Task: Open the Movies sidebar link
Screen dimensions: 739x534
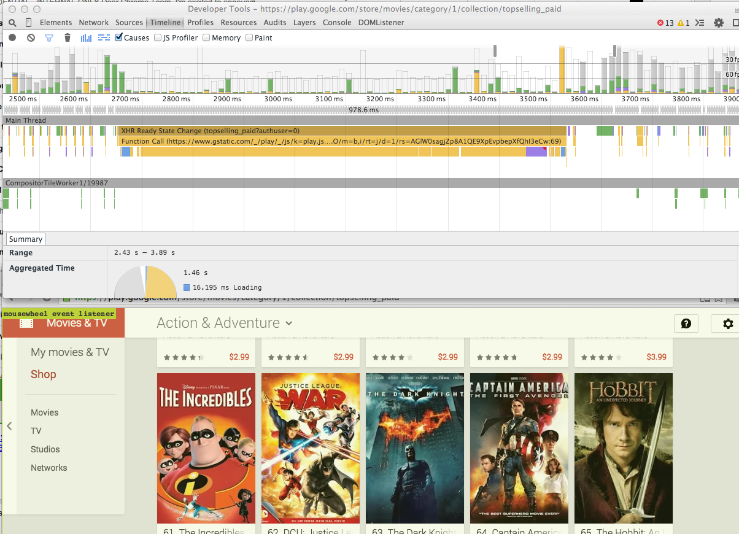Action: (x=45, y=412)
